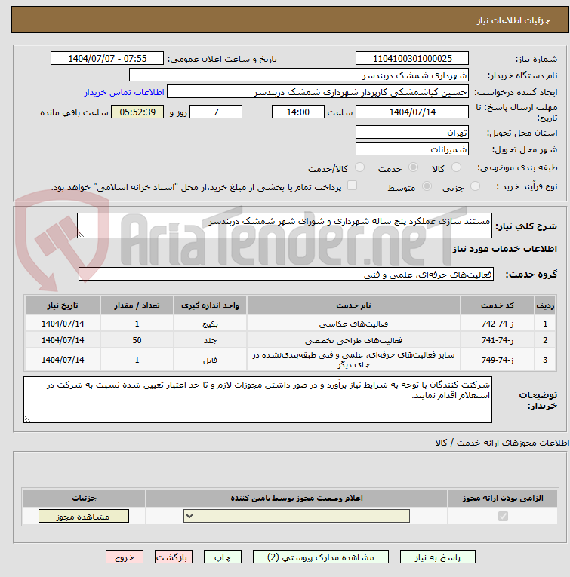Click the فعالیت‌های طراحی تخصصی service name

pos(353,340)
